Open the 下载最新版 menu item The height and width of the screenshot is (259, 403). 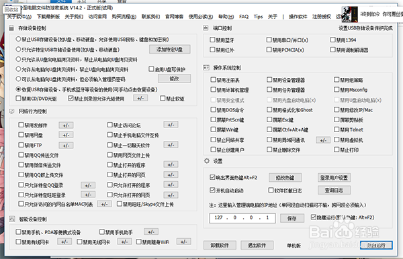click(48, 17)
